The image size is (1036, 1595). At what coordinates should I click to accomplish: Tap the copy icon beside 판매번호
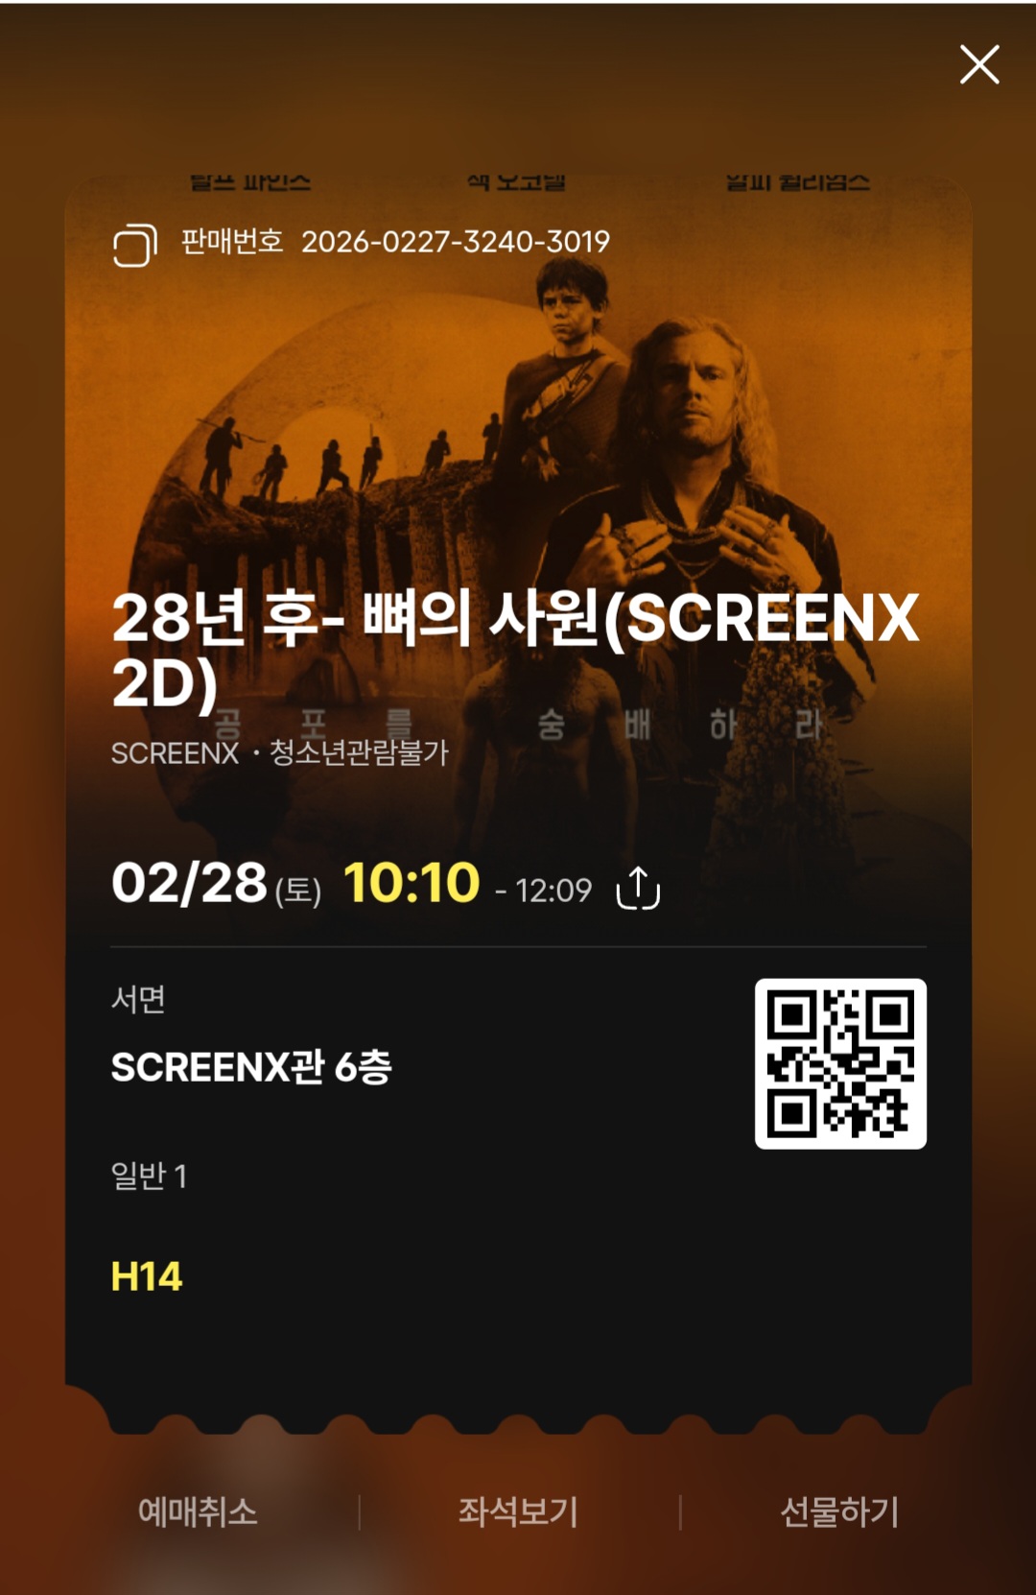[x=135, y=245]
